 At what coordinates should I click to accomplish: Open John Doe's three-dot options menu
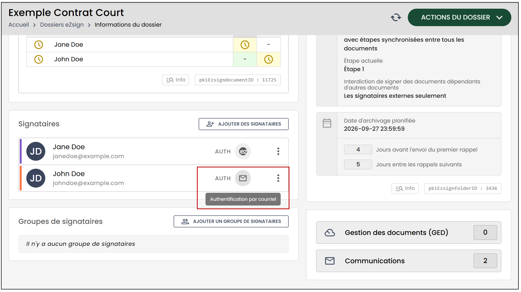(x=278, y=178)
